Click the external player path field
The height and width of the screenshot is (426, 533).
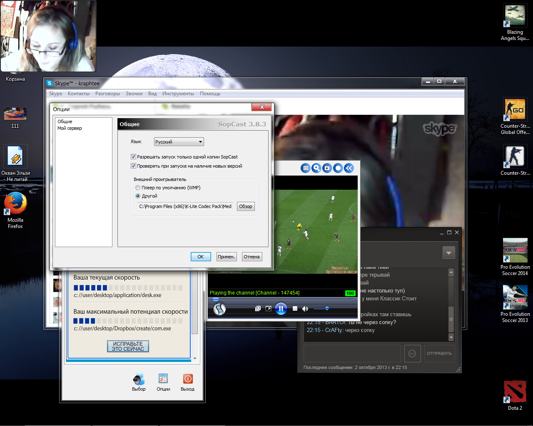185,206
